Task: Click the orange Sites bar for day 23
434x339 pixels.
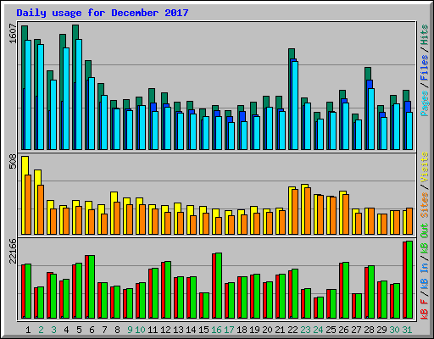Action: (x=308, y=211)
